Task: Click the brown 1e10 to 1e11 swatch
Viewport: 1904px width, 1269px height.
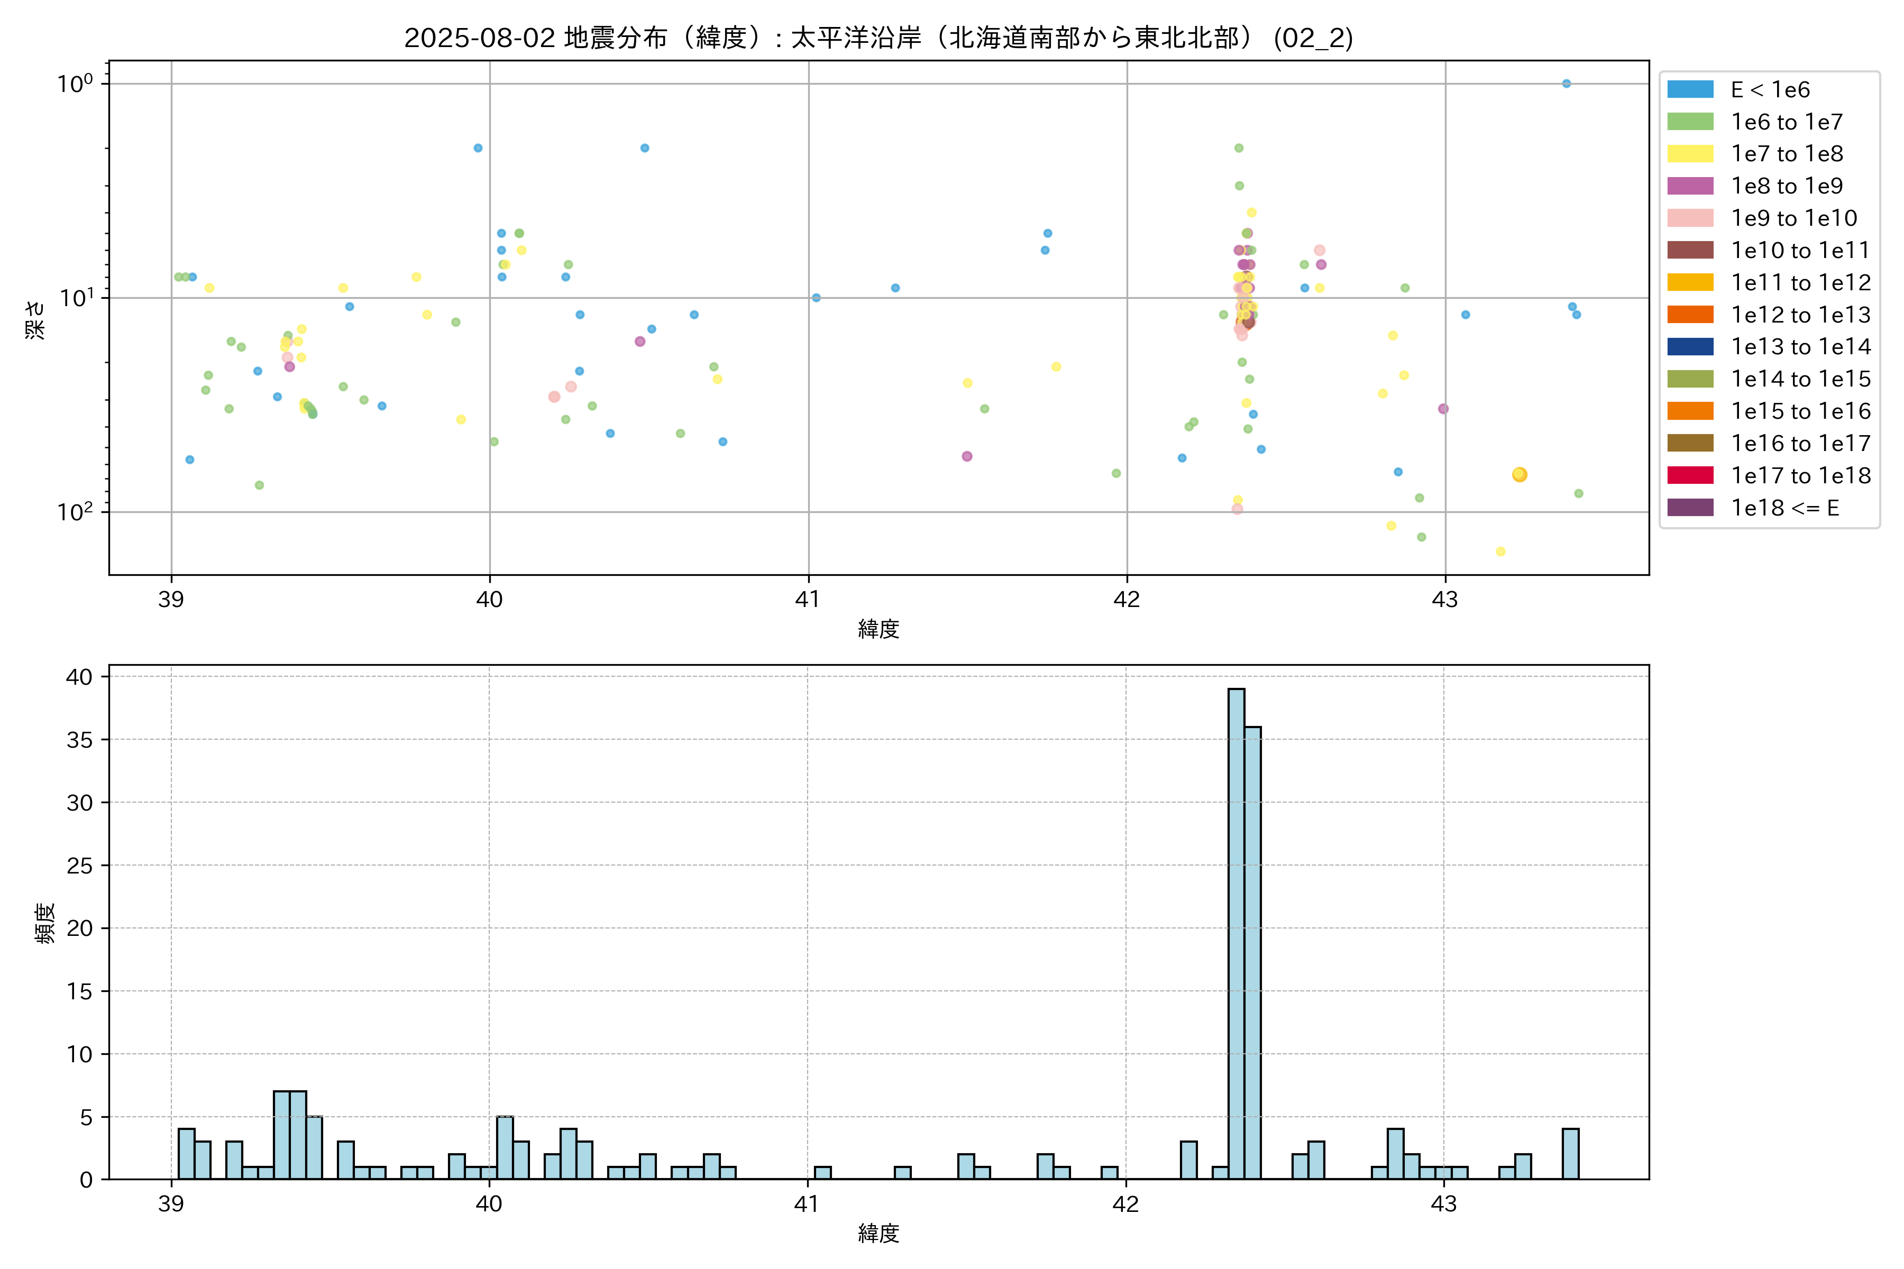Action: pyautogui.click(x=1689, y=250)
